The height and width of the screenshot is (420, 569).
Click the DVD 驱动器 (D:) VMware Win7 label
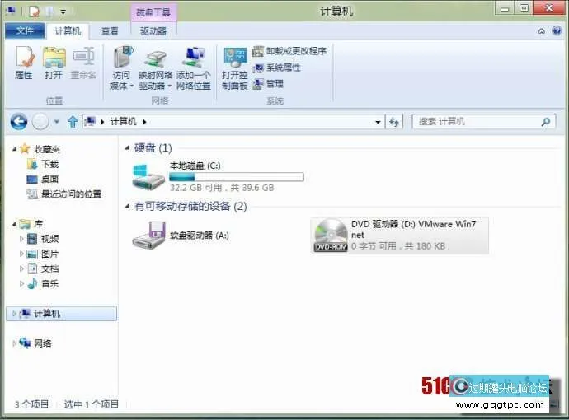413,229
